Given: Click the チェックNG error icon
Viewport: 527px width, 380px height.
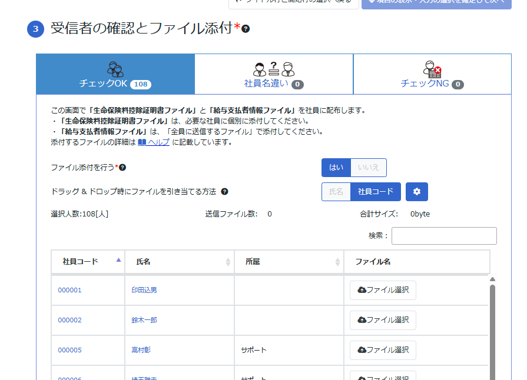Looking at the screenshot, I should tap(432, 69).
